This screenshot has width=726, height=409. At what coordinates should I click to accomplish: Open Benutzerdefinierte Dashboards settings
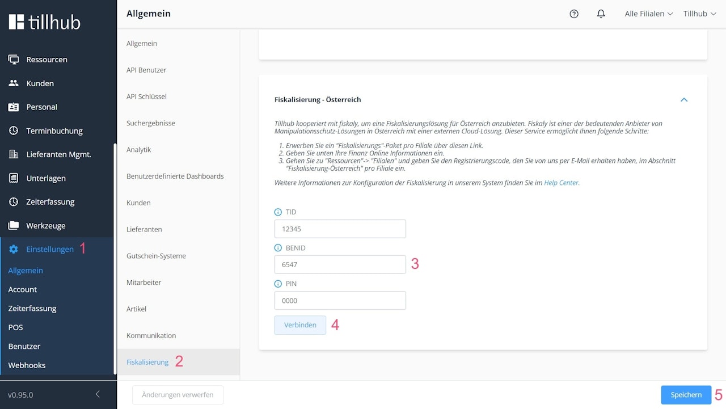(x=175, y=176)
